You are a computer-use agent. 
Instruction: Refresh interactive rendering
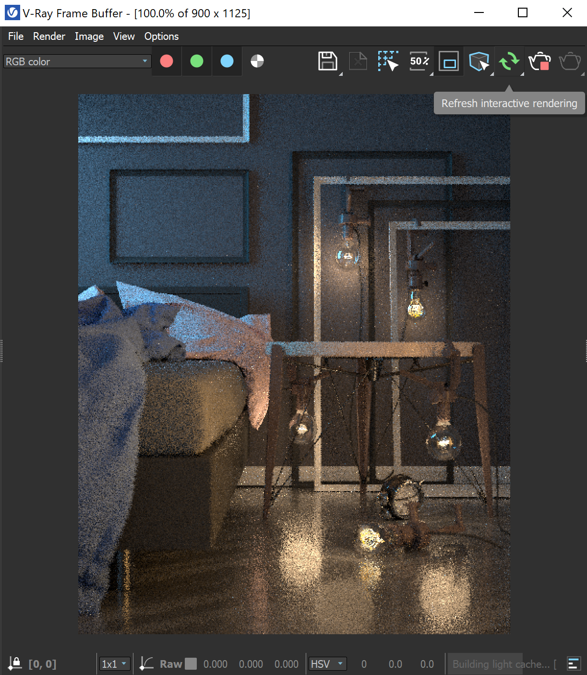click(509, 61)
